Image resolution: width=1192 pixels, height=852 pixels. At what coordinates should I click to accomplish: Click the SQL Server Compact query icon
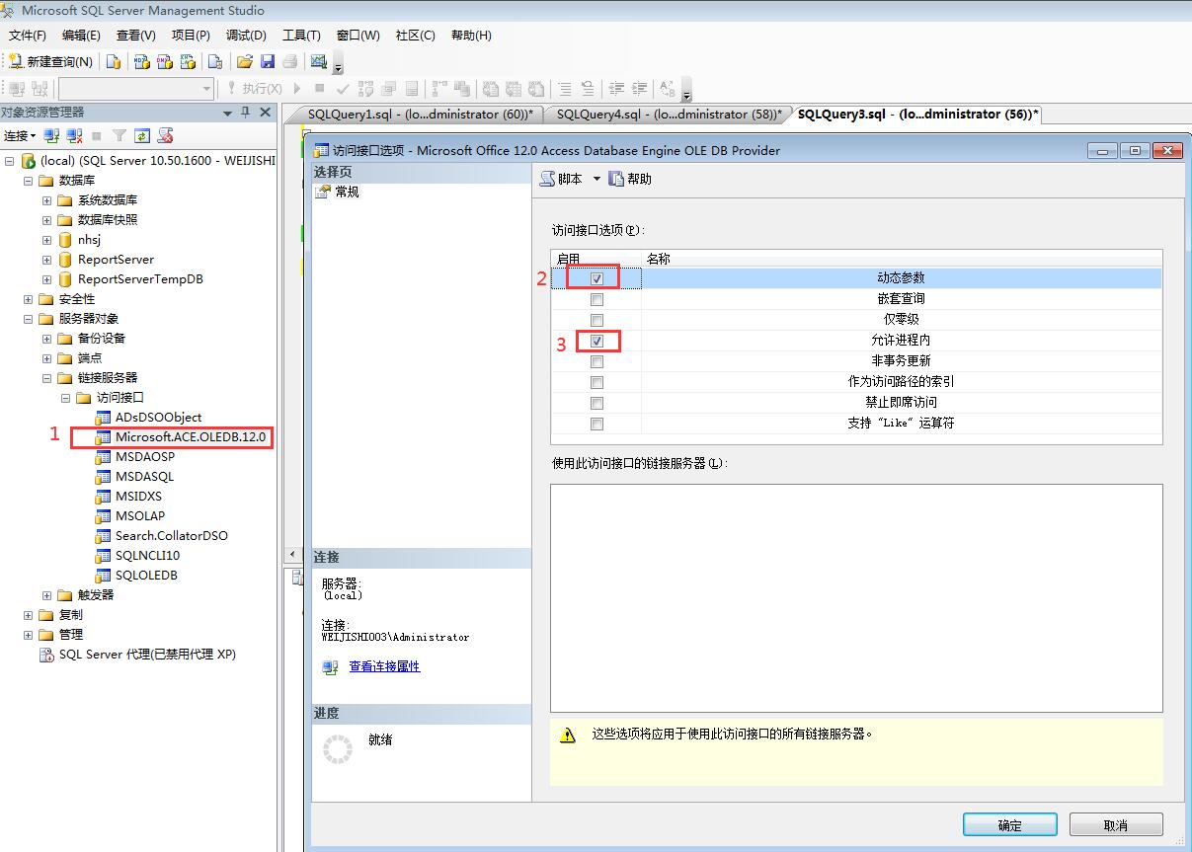213,61
